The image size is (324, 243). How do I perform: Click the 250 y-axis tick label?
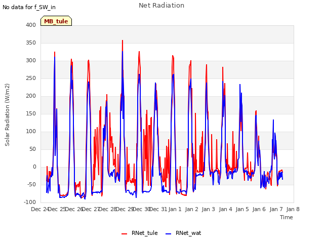pyautogui.click(x=31, y=78)
